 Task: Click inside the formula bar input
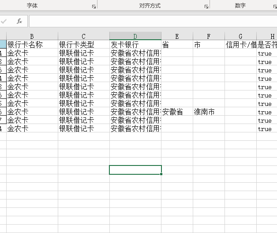(x=153, y=21)
